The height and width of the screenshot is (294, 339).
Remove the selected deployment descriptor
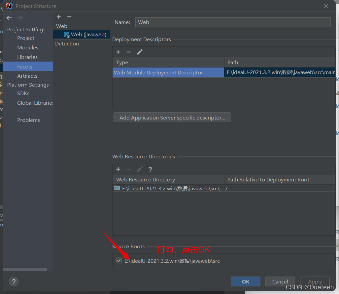129,52
